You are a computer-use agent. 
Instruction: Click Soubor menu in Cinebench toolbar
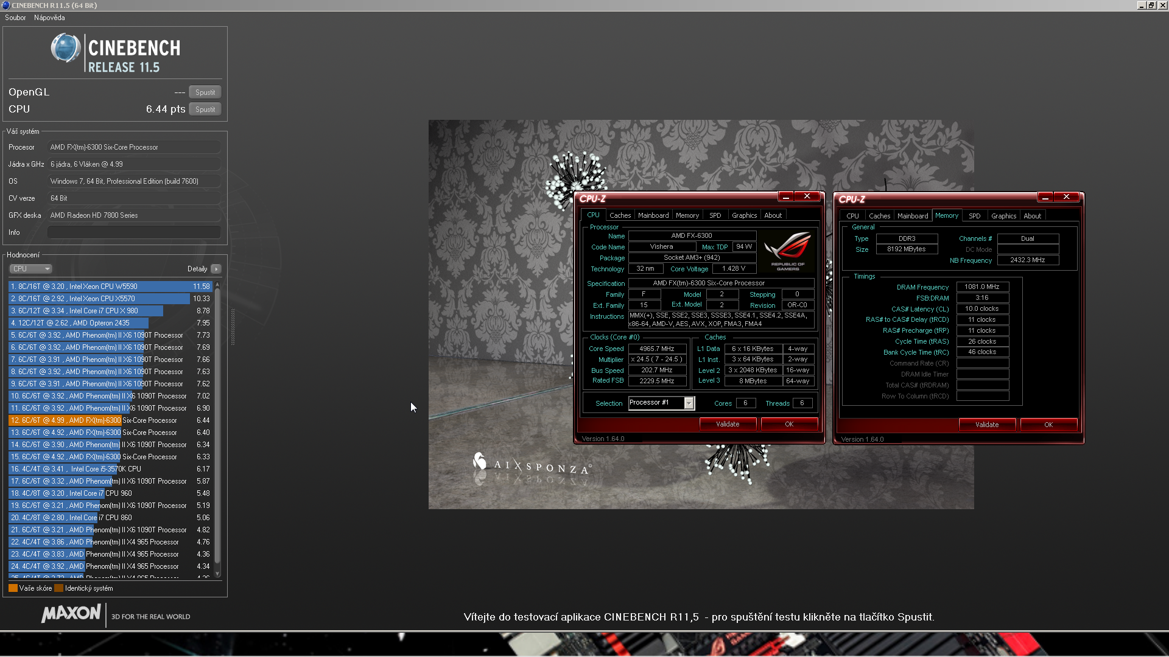coord(16,17)
